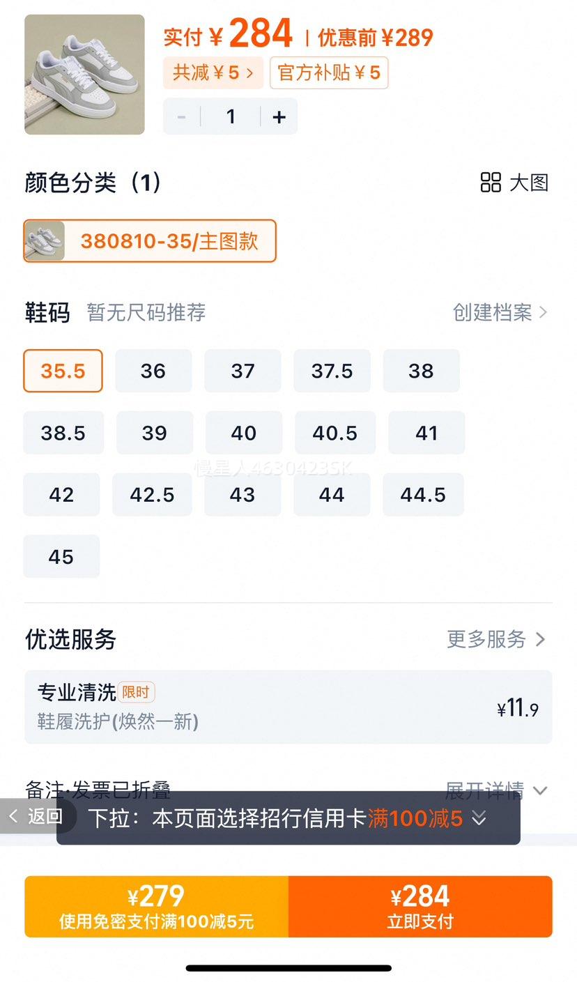Switch to large image grid view

(515, 183)
